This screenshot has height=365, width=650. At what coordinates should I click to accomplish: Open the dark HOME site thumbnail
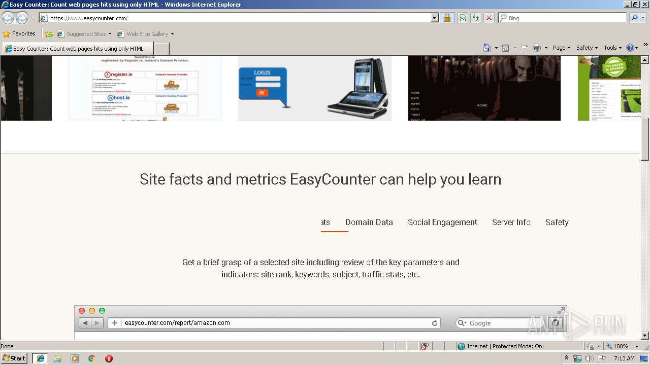(x=484, y=88)
